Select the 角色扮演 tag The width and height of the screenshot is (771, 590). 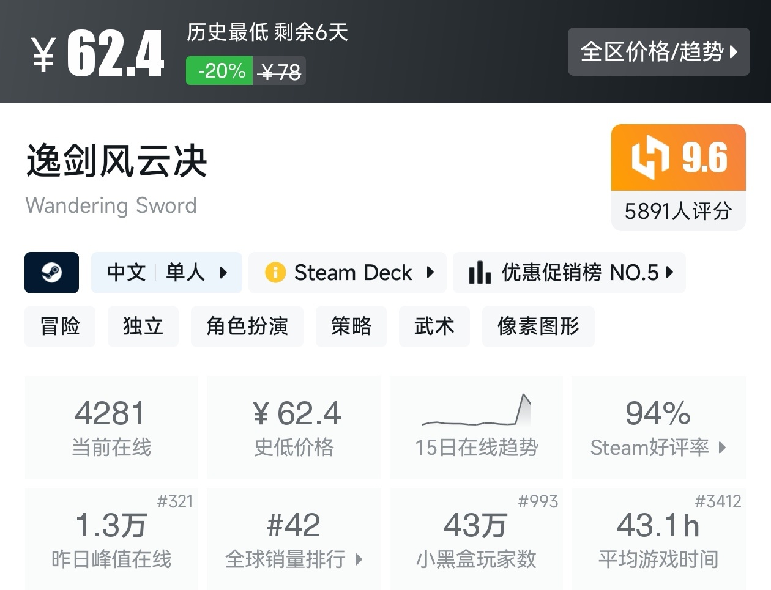[247, 326]
